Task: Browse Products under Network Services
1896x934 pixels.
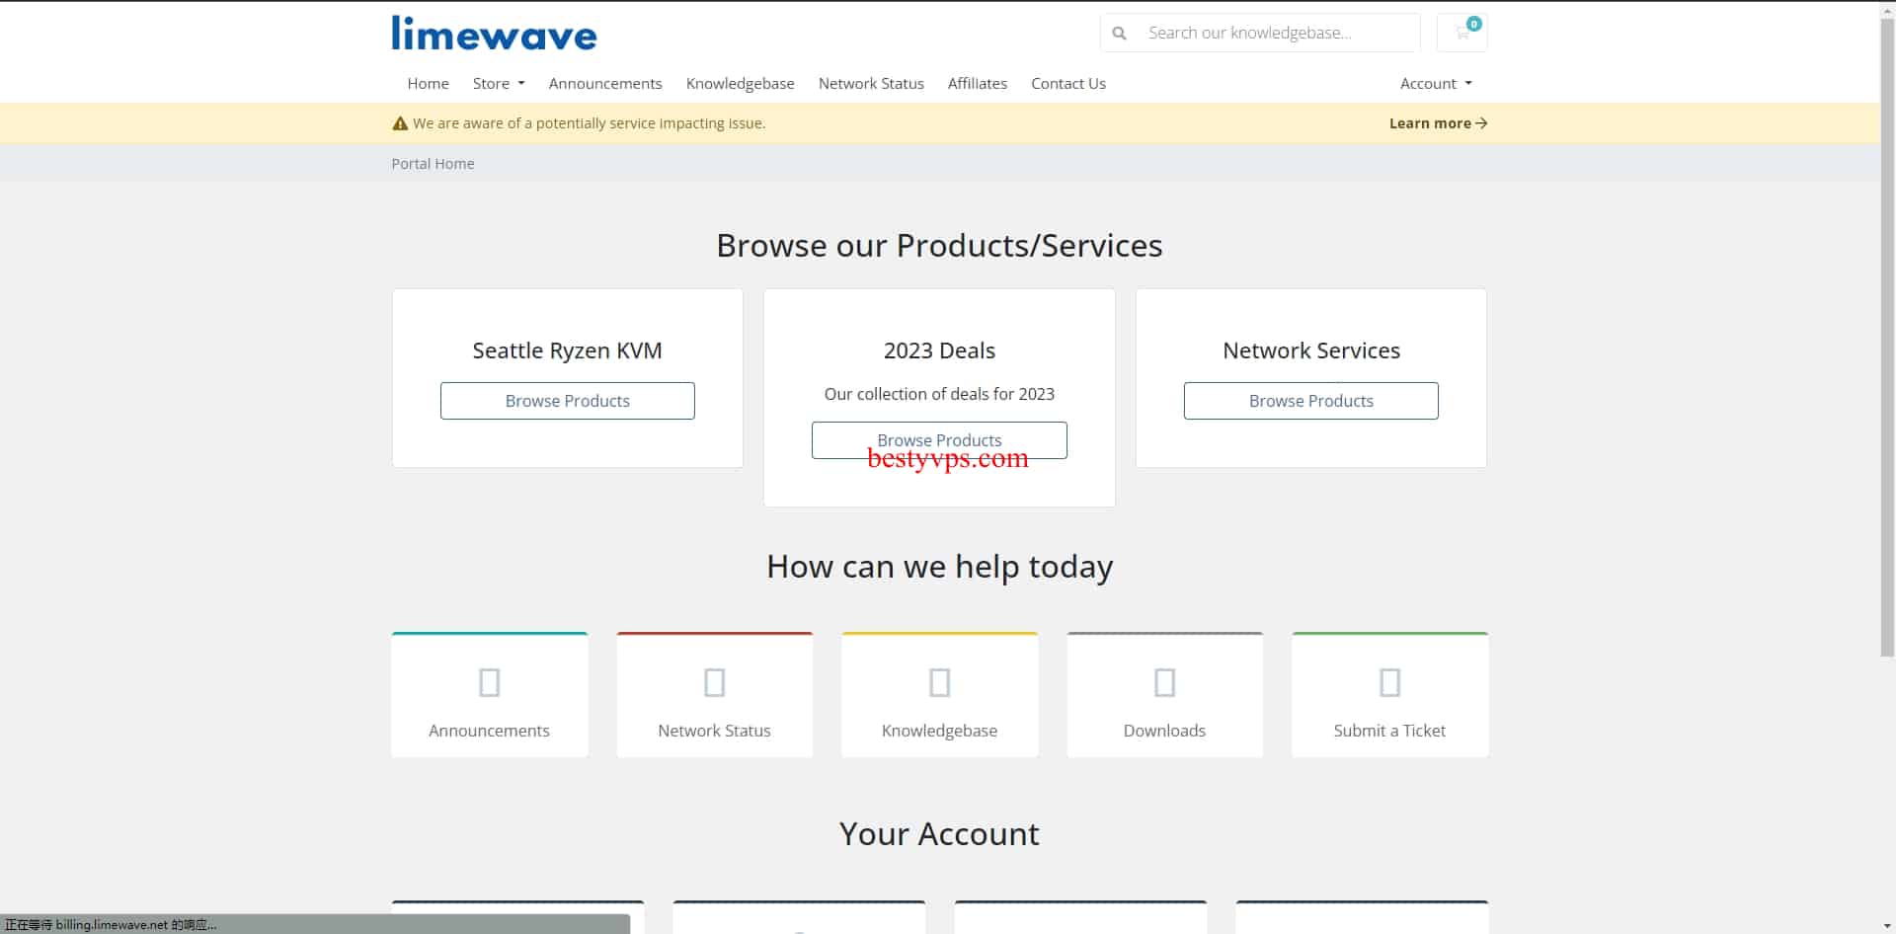Action: point(1310,401)
